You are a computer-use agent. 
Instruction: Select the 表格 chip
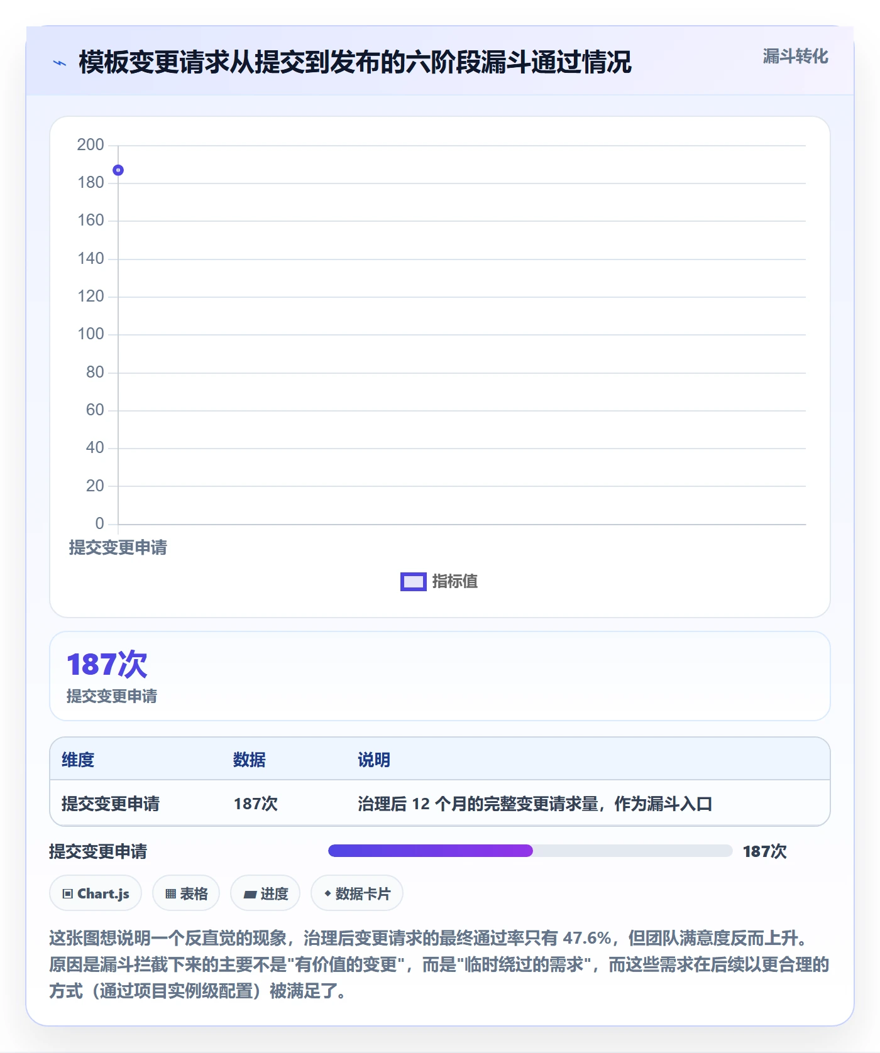186,893
